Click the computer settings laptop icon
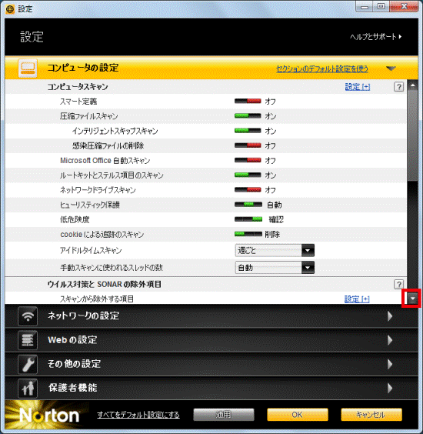 point(28,68)
